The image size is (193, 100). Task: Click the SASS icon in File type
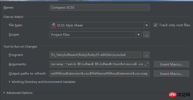tap(54, 25)
